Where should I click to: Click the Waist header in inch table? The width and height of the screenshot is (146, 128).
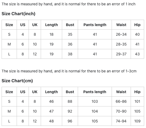coord(121,25)
